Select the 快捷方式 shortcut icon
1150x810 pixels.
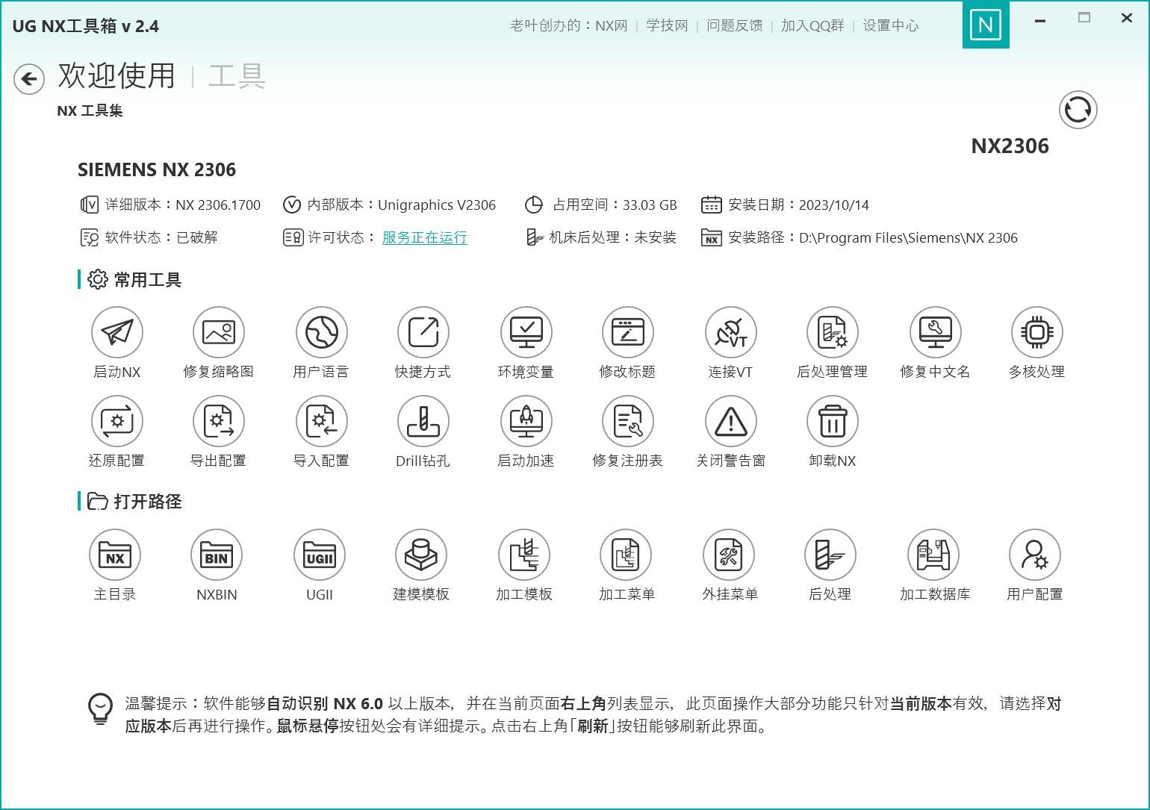point(423,332)
